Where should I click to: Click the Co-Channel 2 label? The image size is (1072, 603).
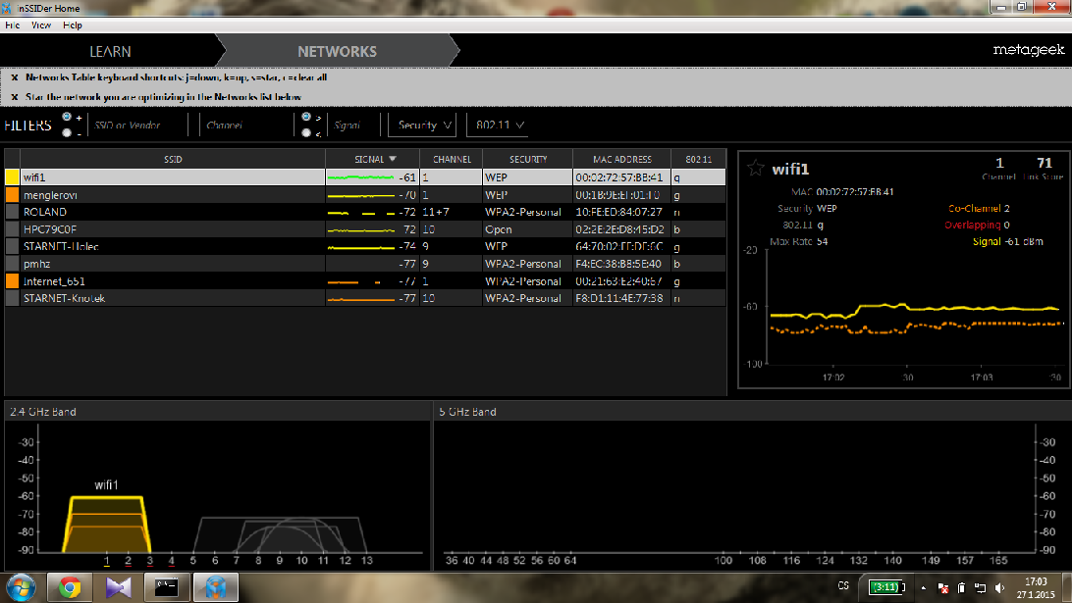[x=979, y=208]
